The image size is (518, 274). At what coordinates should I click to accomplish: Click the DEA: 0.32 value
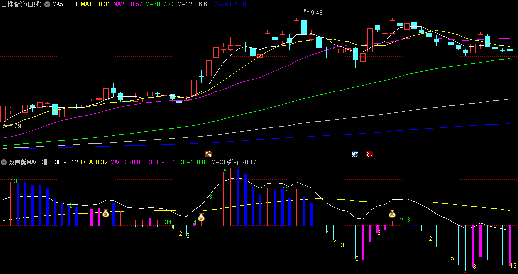[94, 162]
